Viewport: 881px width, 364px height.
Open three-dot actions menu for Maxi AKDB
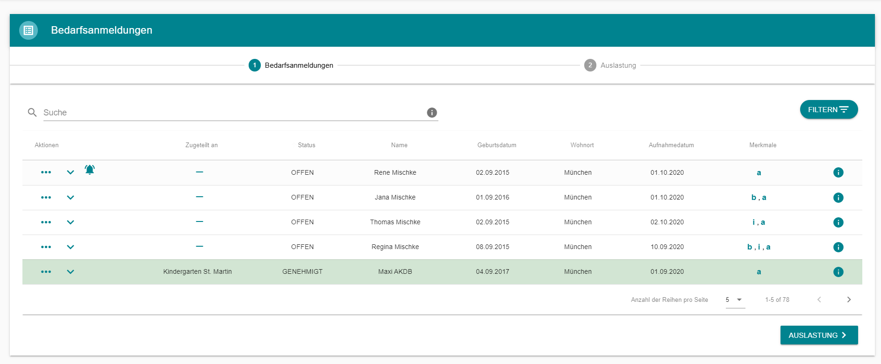point(46,272)
